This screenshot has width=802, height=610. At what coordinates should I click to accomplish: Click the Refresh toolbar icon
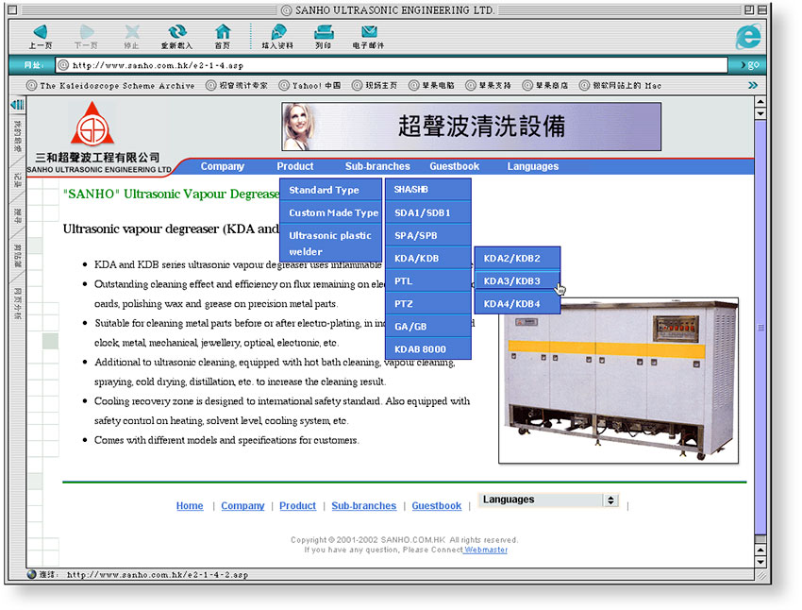177,32
